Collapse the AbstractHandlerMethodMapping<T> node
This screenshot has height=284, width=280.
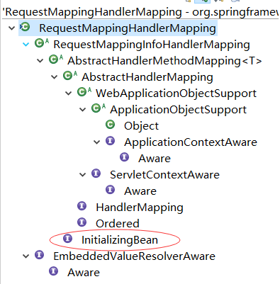coord(40,61)
